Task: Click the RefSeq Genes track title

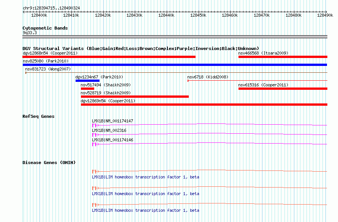Action: coord(38,116)
